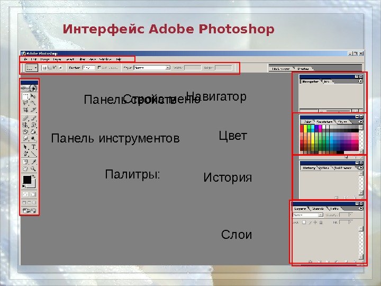
Task: Click the black foreground color swatch
Action: 27,180
